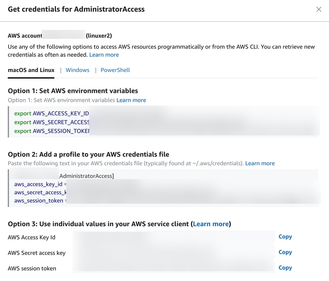Close the Get credentials dialog

coord(319,9)
